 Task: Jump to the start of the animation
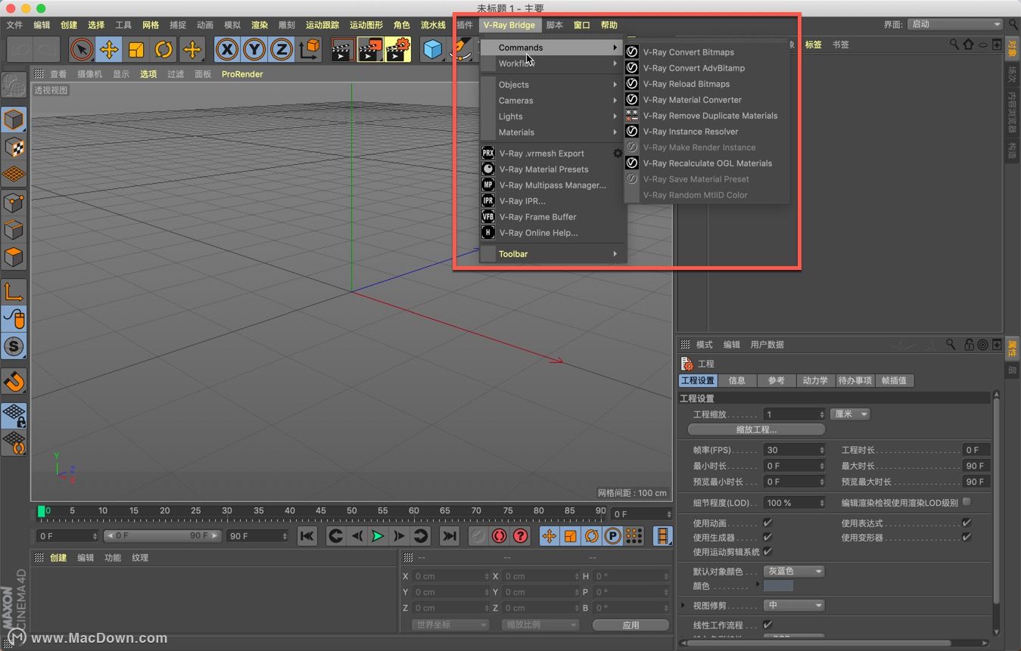[307, 536]
